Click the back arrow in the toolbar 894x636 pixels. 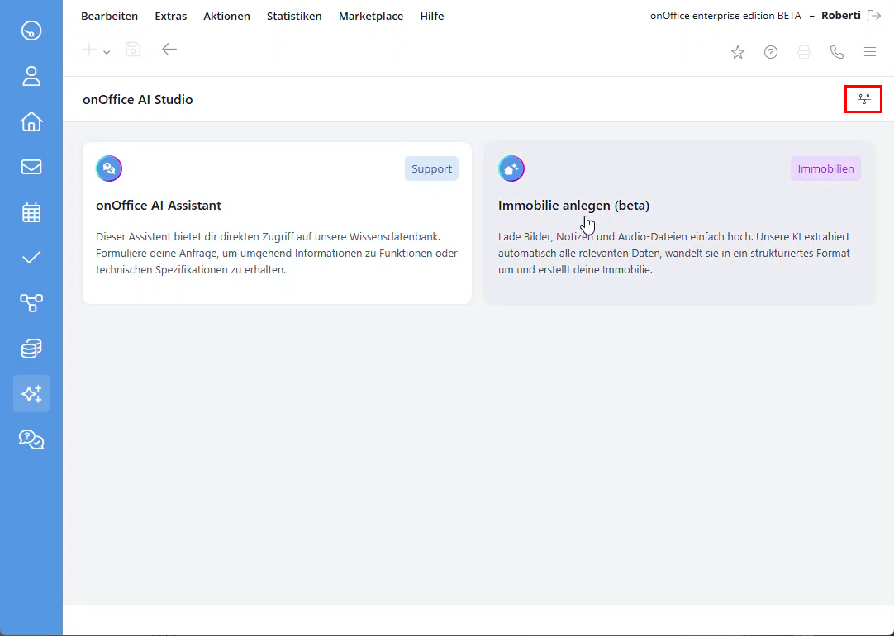pyautogui.click(x=169, y=49)
